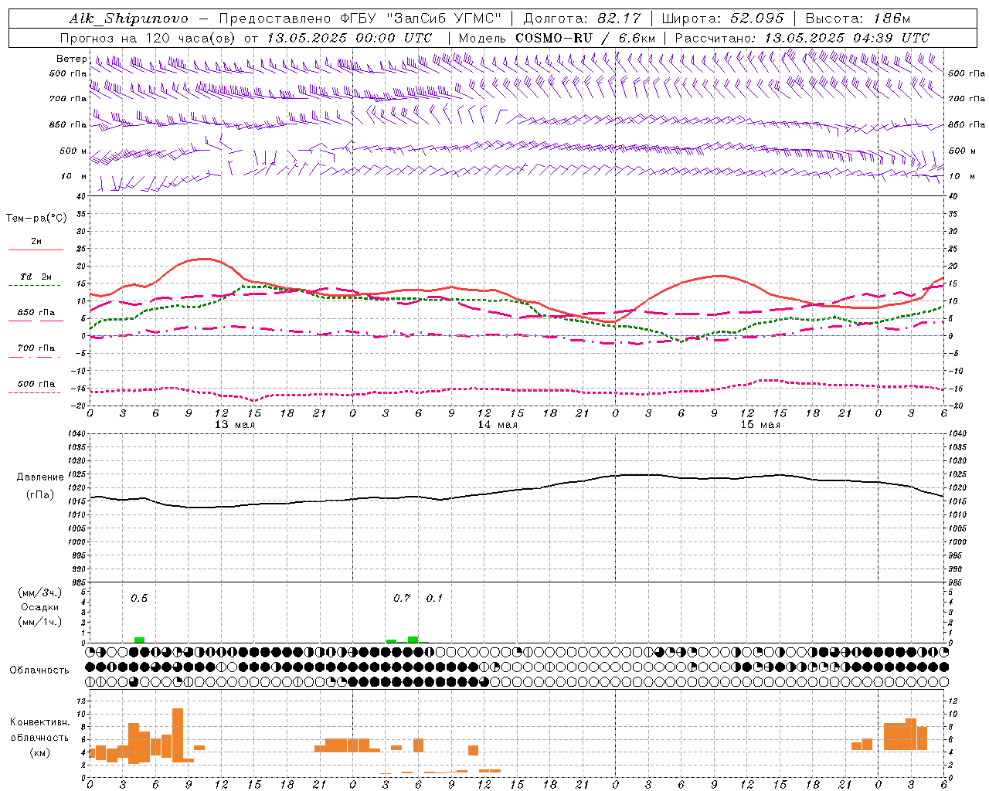This screenshot has height=791, width=989.
Task: Select the longitude value Долгота: 82.17
Action: 582,19
